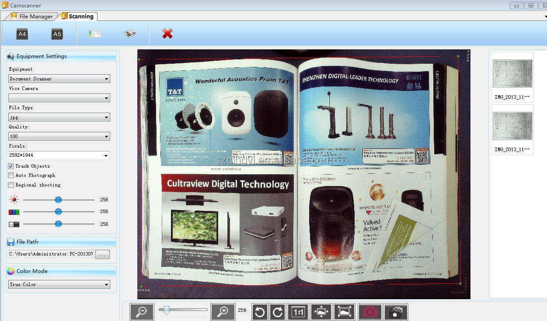The image size is (547, 321).
Task: Capture photo with the camera icon
Action: point(396,312)
